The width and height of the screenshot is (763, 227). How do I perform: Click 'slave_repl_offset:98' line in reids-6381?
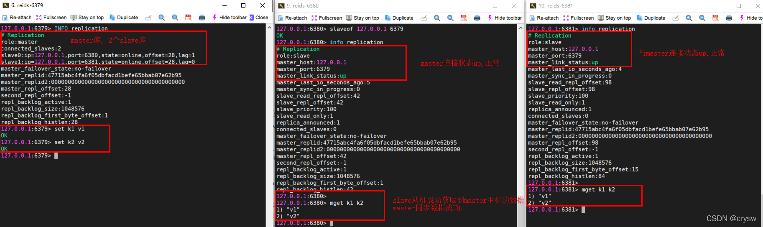click(x=561, y=89)
